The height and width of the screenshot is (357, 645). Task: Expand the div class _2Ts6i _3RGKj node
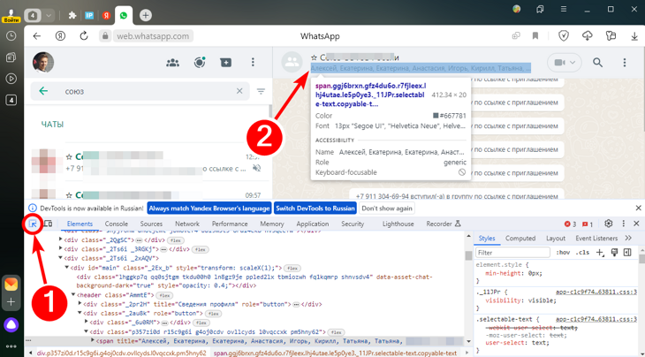[61, 249]
